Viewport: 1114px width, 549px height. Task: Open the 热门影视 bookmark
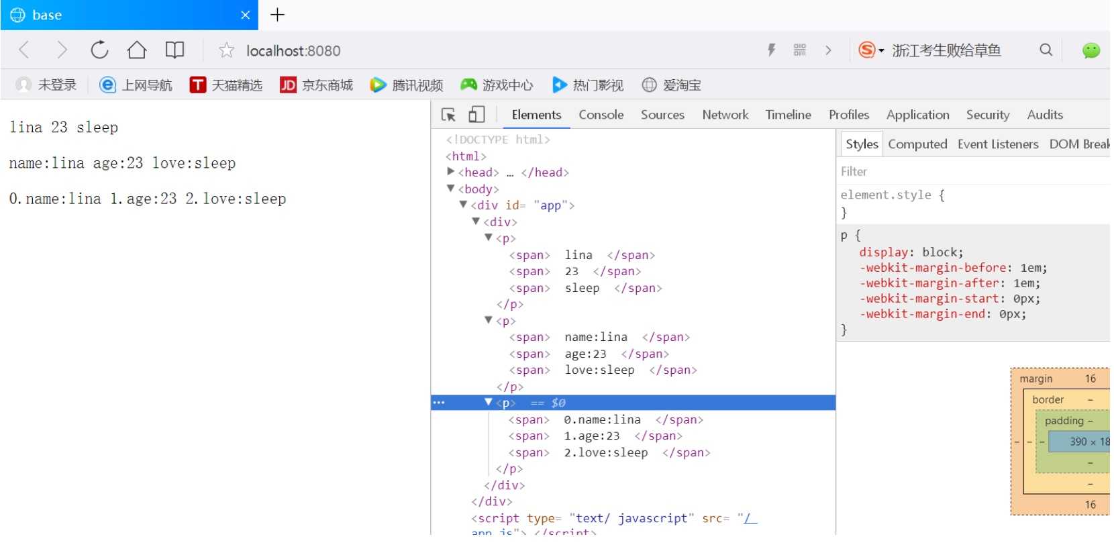click(x=587, y=85)
